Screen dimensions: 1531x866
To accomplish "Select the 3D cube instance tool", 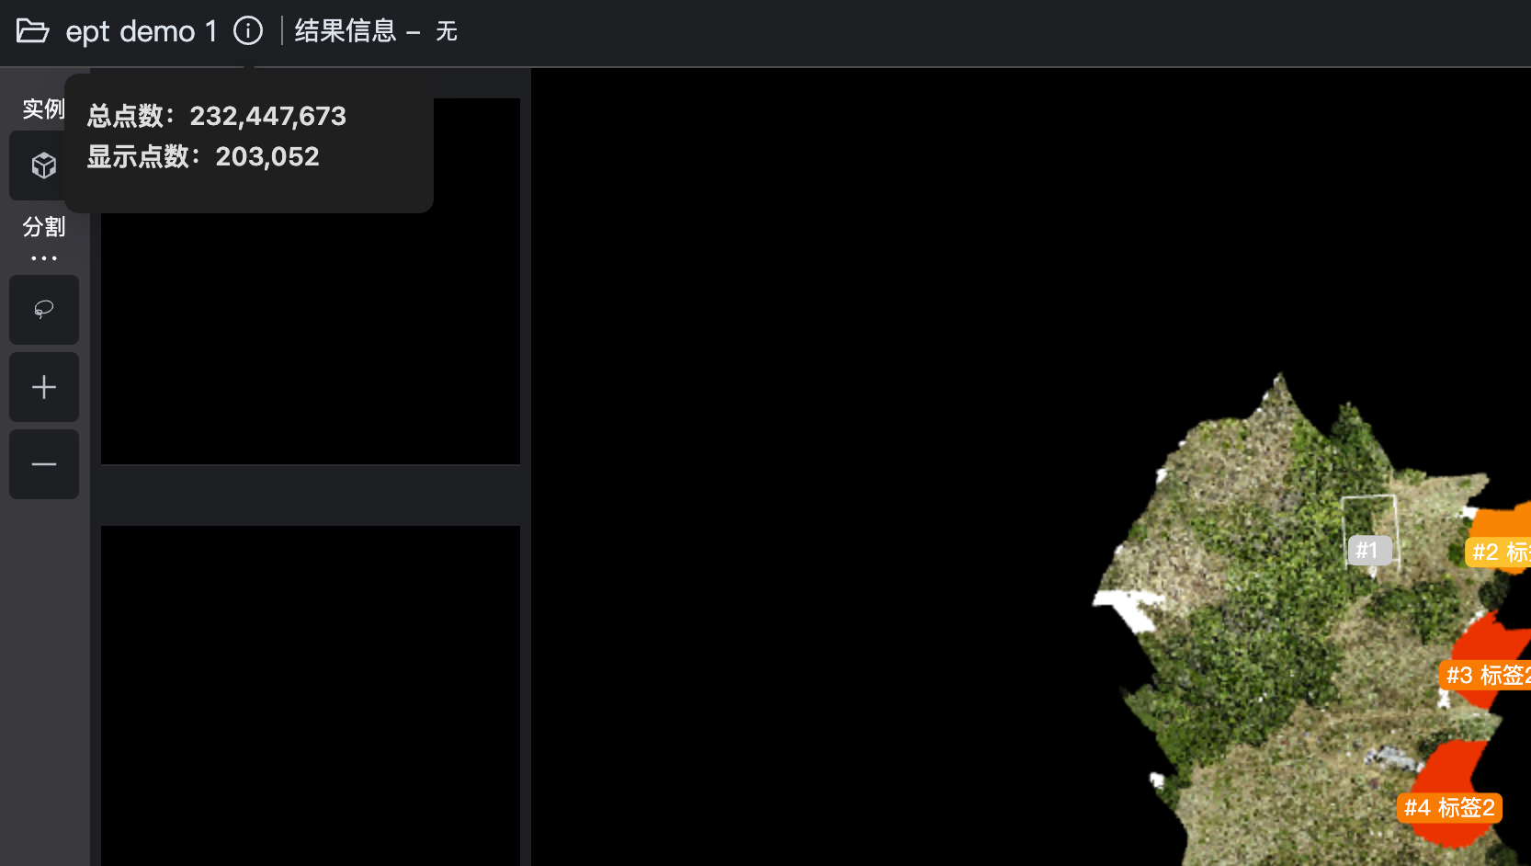I will tap(43, 165).
